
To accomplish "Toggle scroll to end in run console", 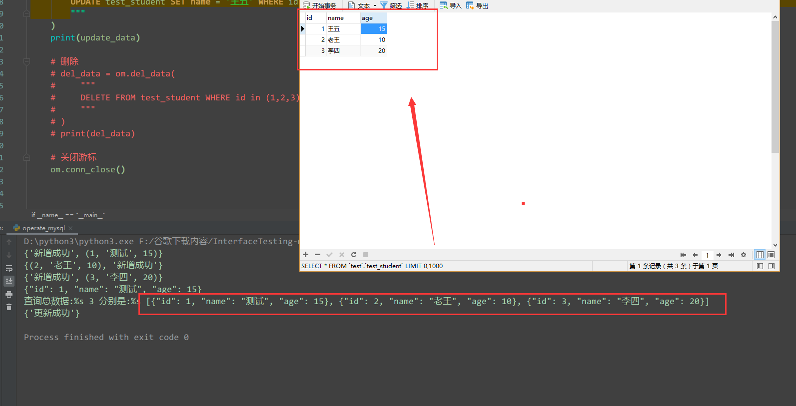I will [x=9, y=281].
